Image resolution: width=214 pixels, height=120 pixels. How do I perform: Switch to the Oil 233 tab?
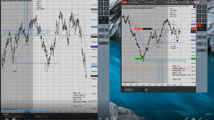(x=128, y=90)
